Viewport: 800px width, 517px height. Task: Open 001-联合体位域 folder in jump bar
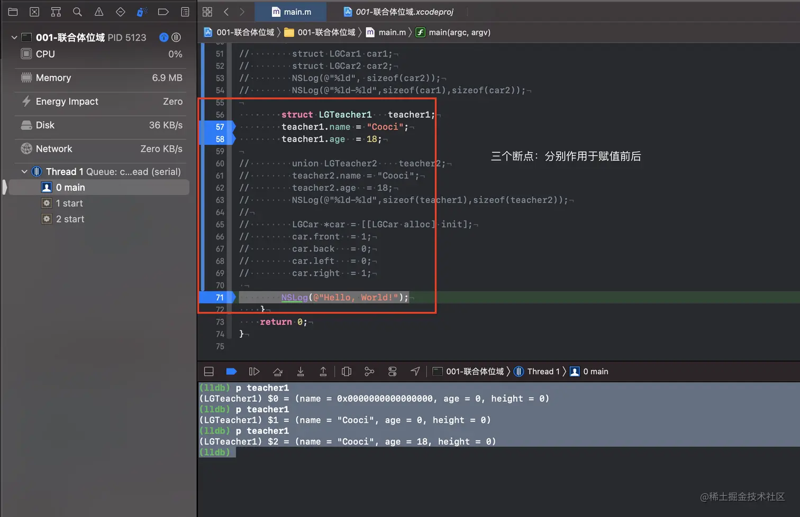320,32
